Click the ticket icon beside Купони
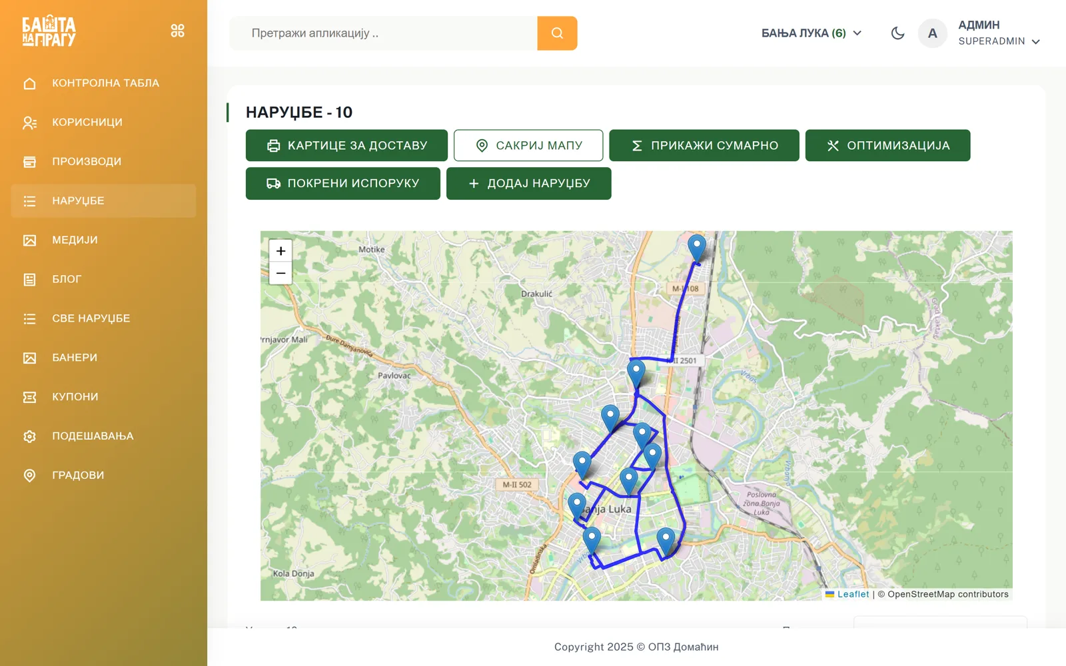This screenshot has width=1066, height=666. [x=29, y=398]
